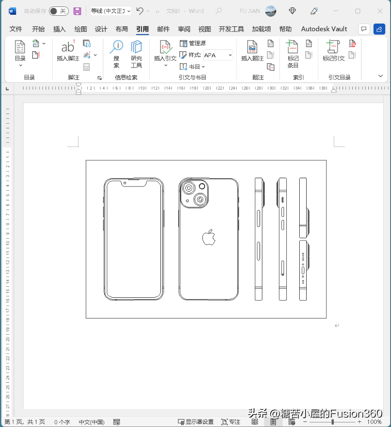The width and height of the screenshot is (391, 427).
Task: Switch to the 视图 View tab
Action: tap(205, 29)
